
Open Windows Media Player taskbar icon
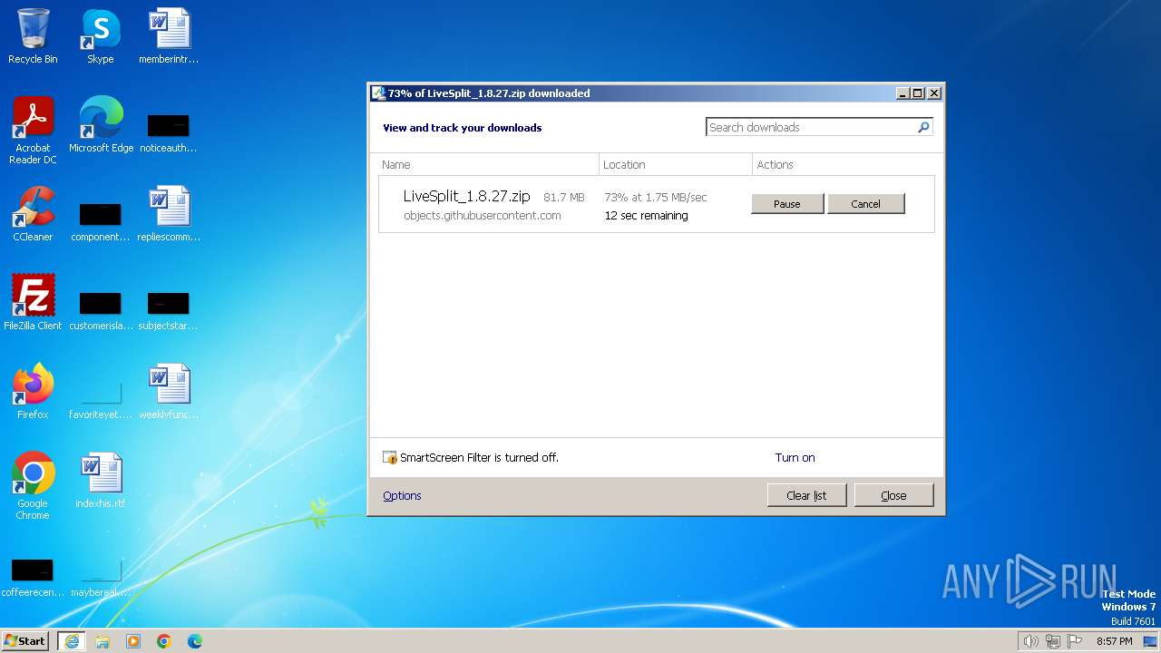click(x=133, y=641)
